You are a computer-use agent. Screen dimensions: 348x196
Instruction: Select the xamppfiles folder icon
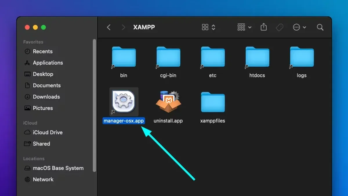pyautogui.click(x=213, y=103)
